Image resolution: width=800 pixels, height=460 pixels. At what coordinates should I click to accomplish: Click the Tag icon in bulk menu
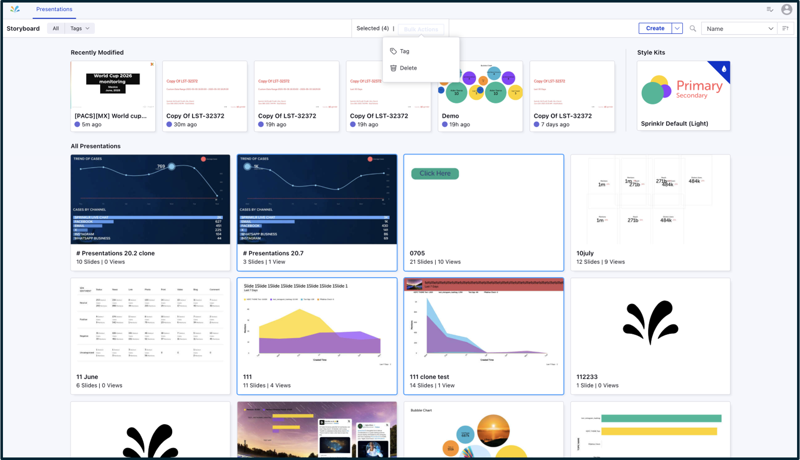pos(393,51)
